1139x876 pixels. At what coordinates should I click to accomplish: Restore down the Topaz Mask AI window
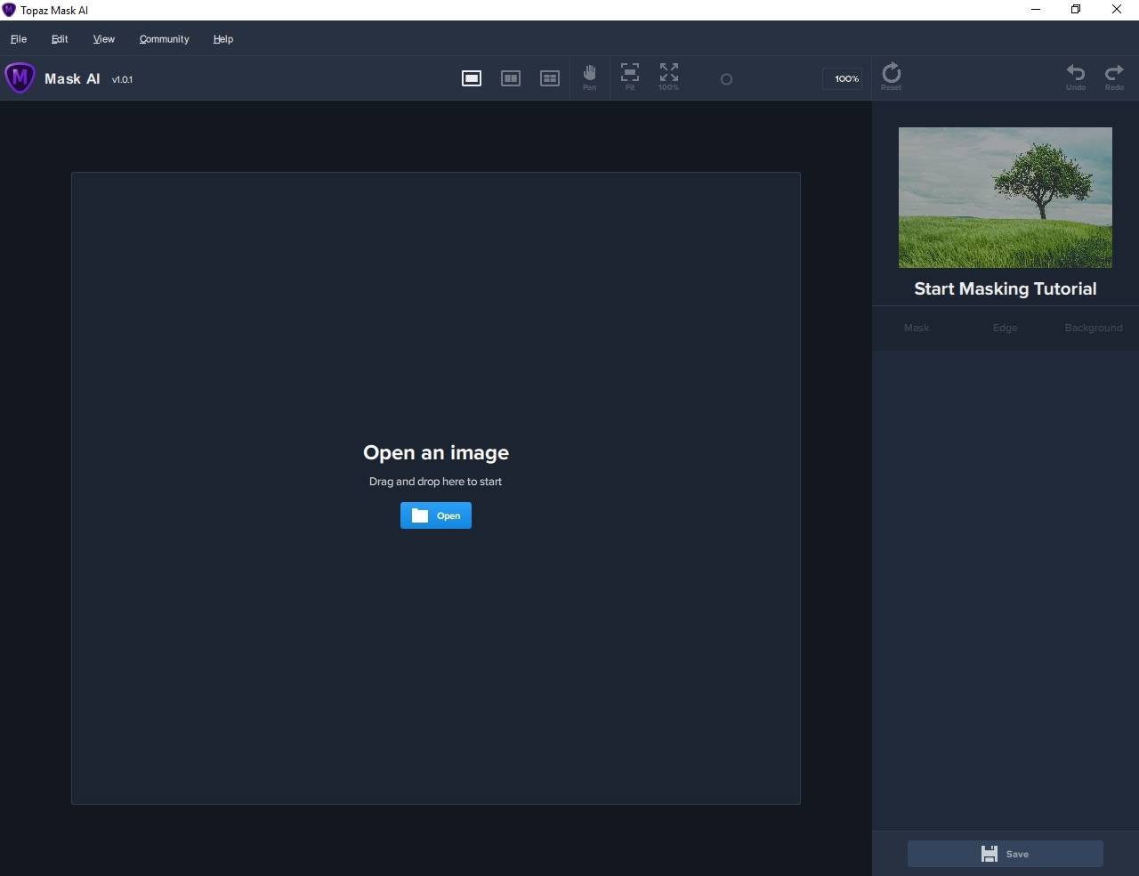coord(1076,10)
